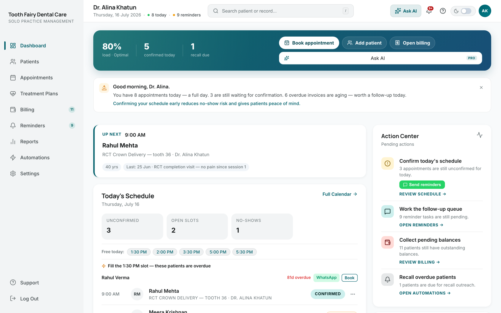Select the 1:30 PM free slot

tap(139, 252)
